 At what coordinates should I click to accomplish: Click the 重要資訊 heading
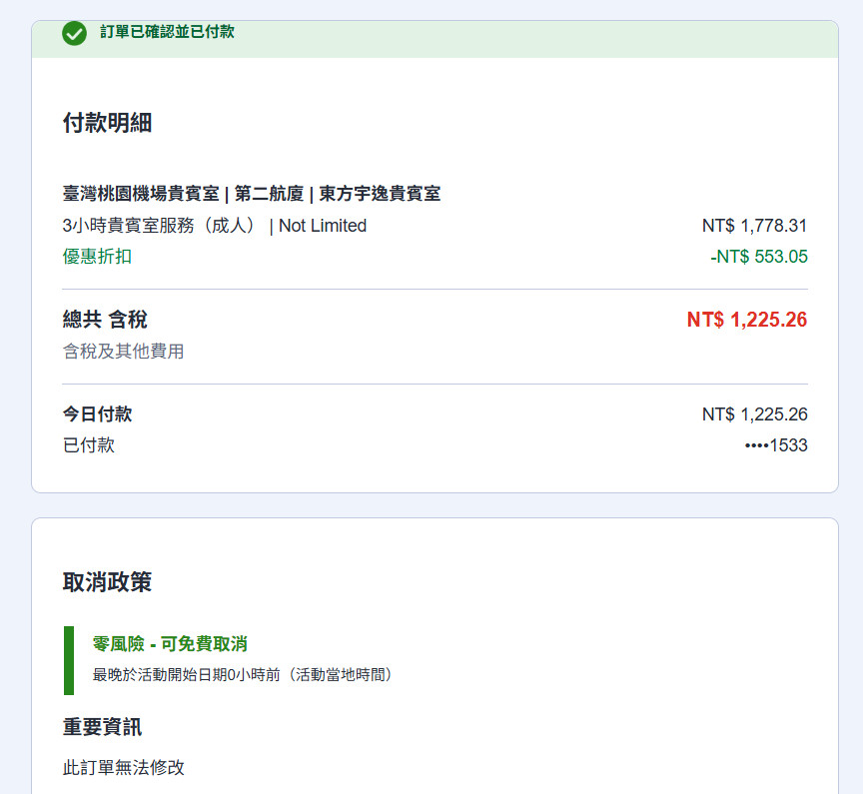(102, 727)
